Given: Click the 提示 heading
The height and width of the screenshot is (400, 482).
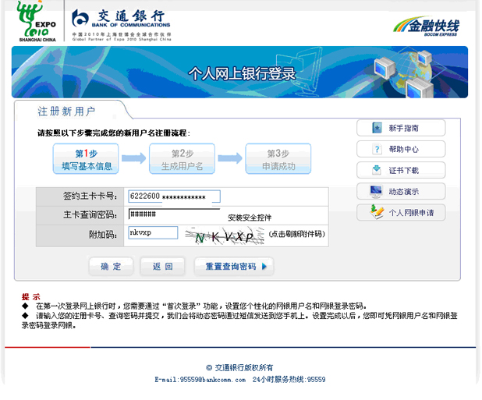Looking at the screenshot, I should coord(30,297).
